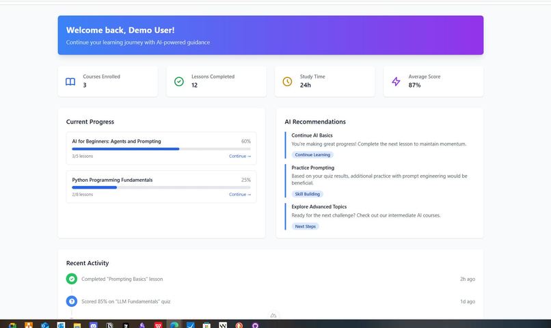Open the Study Time stat card
Viewport: 551px width, 328px height.
pos(325,81)
